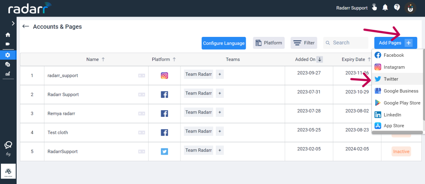Click the plus icon on Add Pages
The height and width of the screenshot is (184, 425).
tap(409, 43)
